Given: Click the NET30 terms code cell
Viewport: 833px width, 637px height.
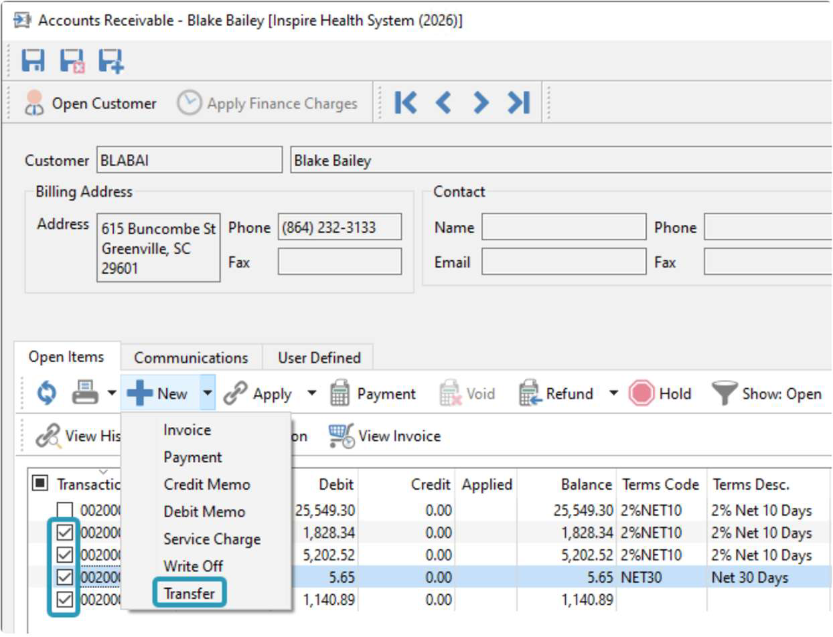Looking at the screenshot, I should tap(662, 577).
